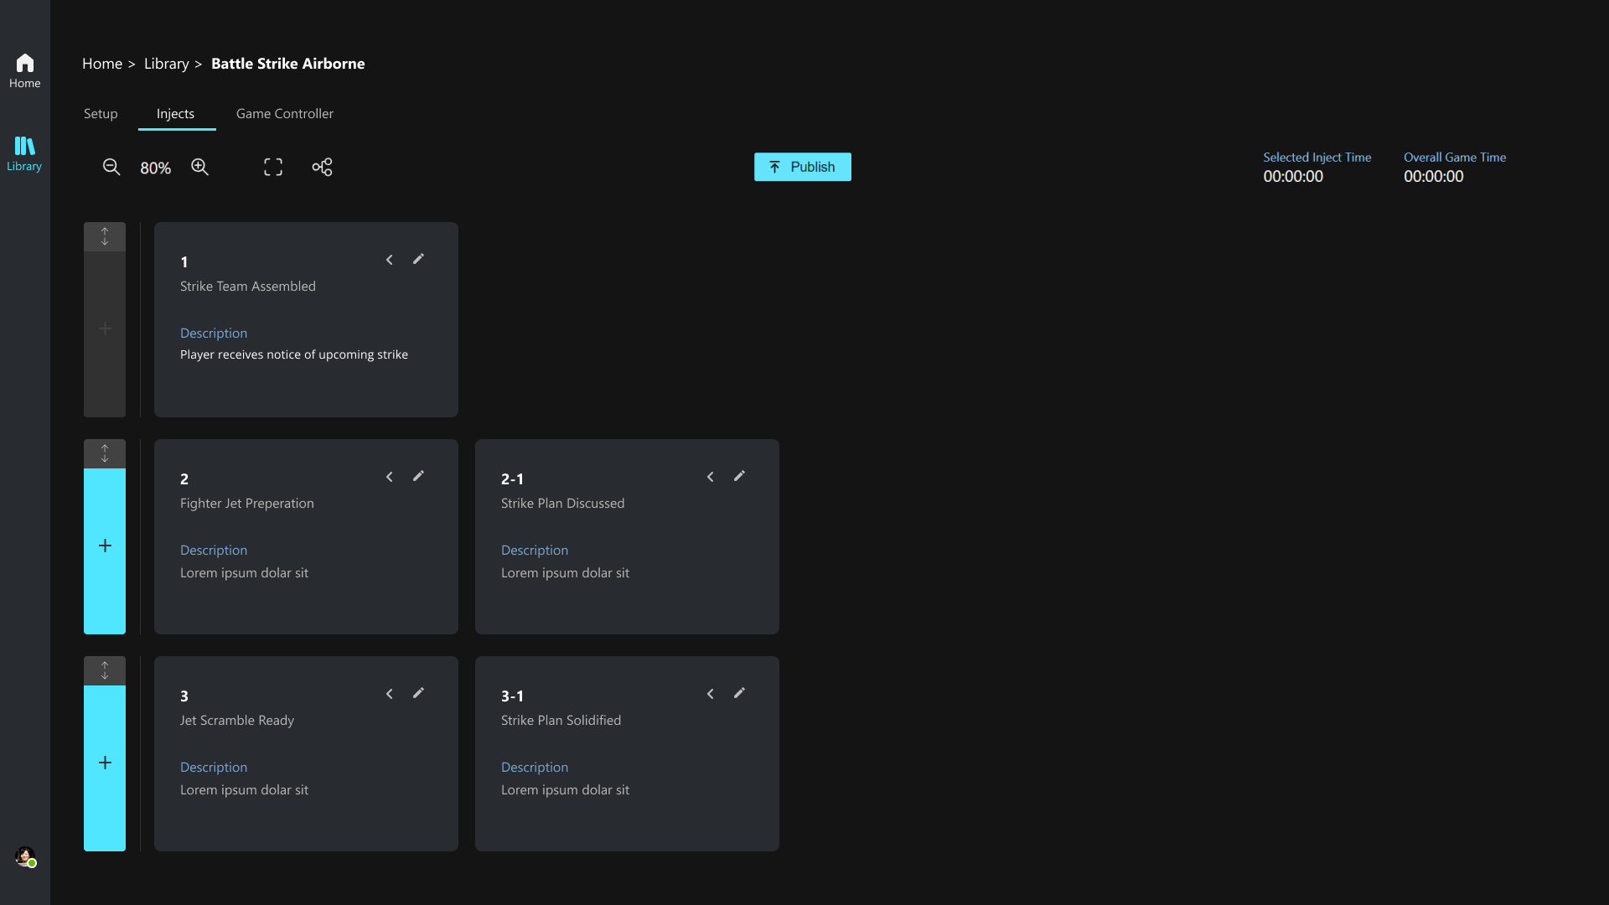
Task: Click the fit-to-screen frame icon
Action: 273,167
